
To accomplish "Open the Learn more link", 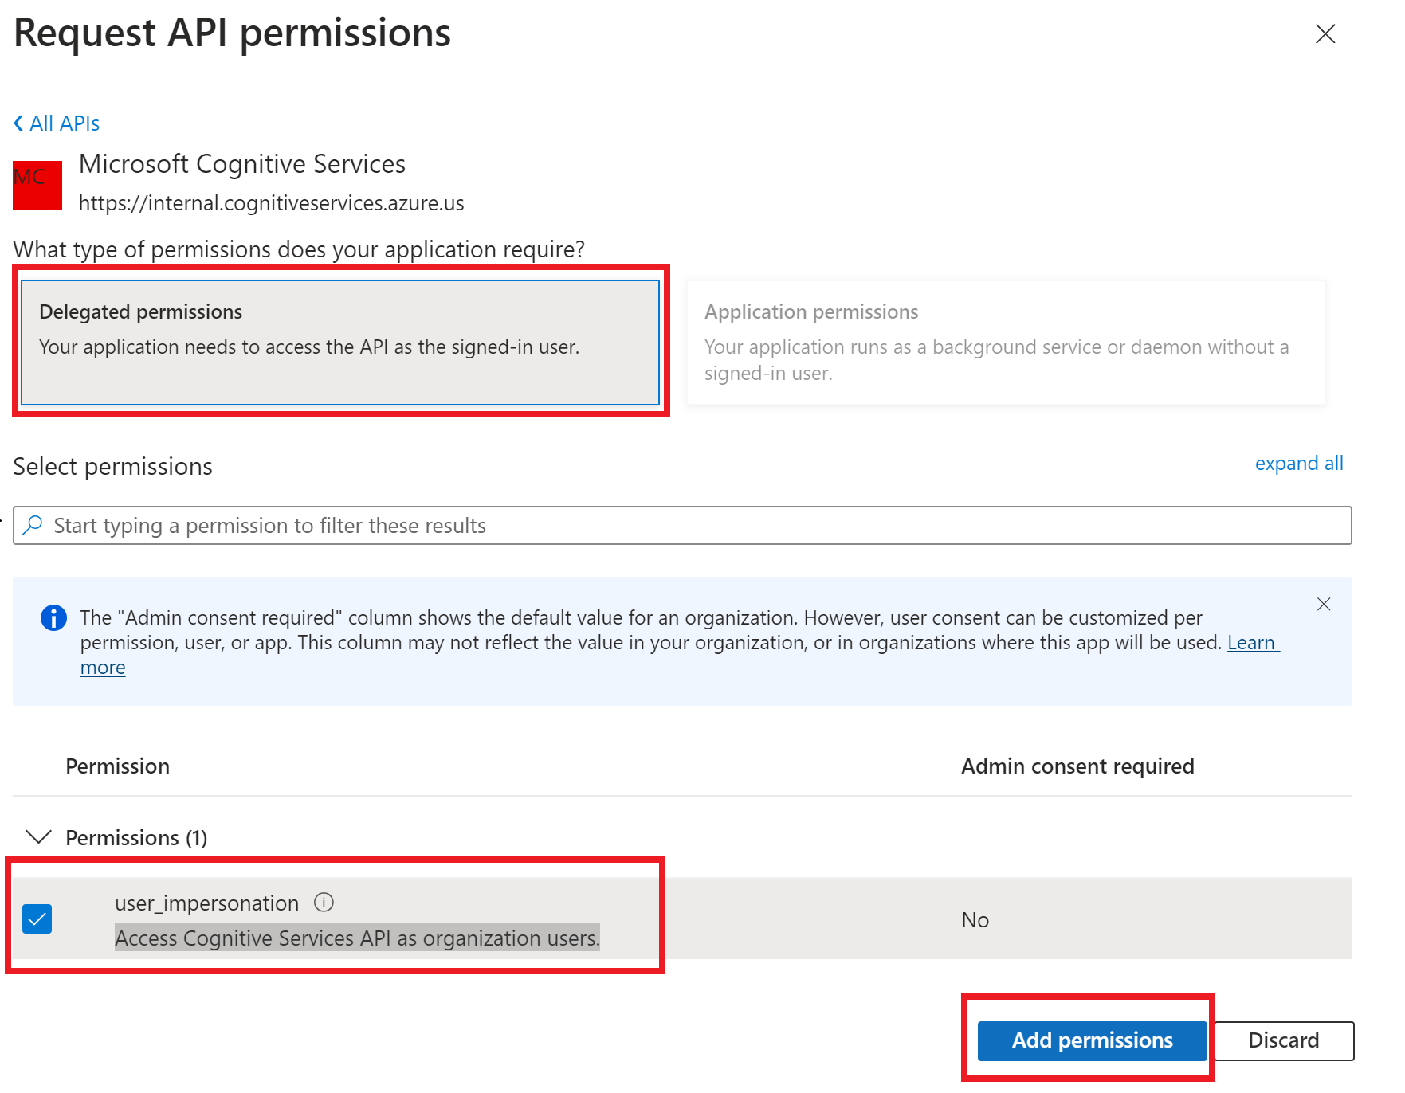I will click(1252, 643).
